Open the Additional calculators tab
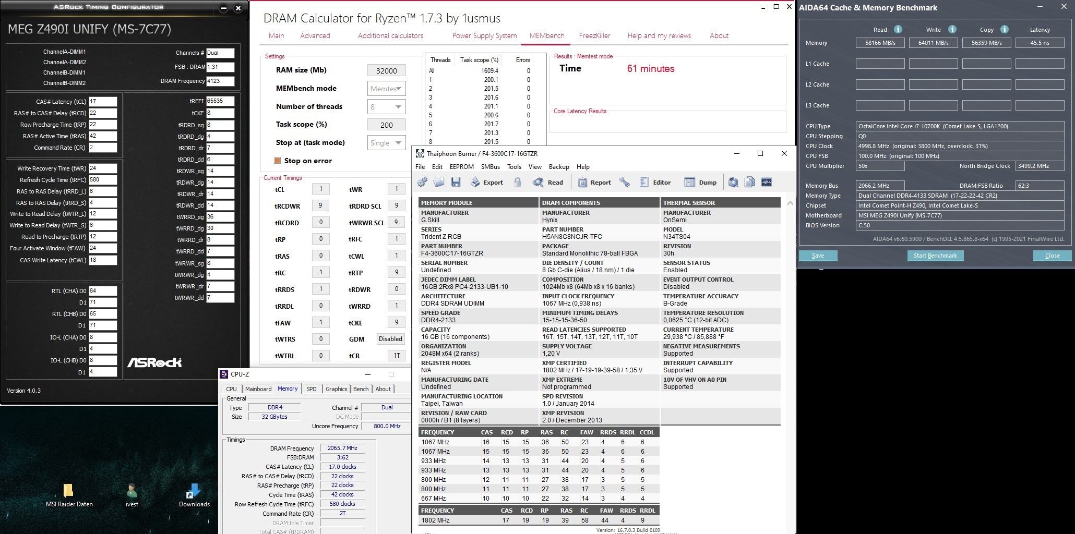 [x=390, y=35]
